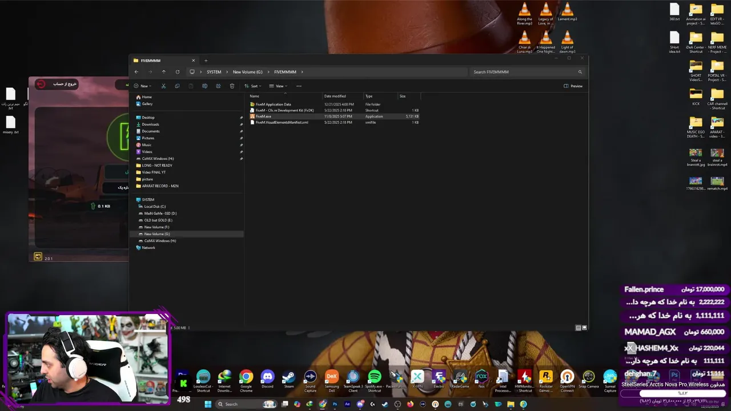The width and height of the screenshot is (731, 411).
Task: Open X-VPN desktop shortcut
Action: point(417,380)
